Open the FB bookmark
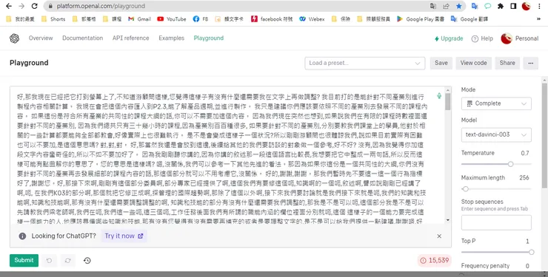The image size is (548, 277). (x=201, y=18)
